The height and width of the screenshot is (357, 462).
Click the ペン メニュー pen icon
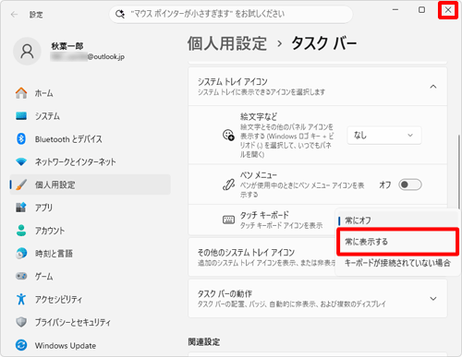click(228, 184)
